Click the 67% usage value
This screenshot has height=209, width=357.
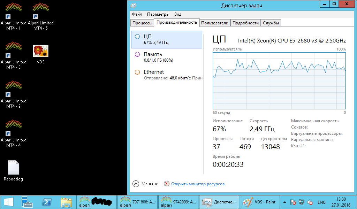tap(219, 129)
